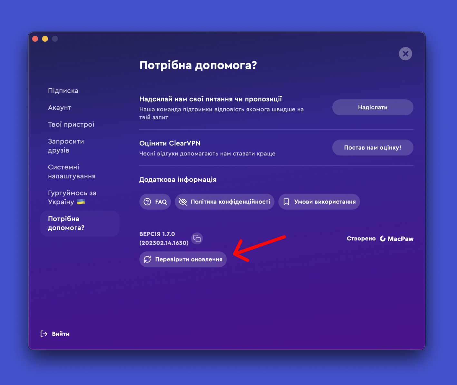Minimize the window with the yellow button

coord(45,39)
